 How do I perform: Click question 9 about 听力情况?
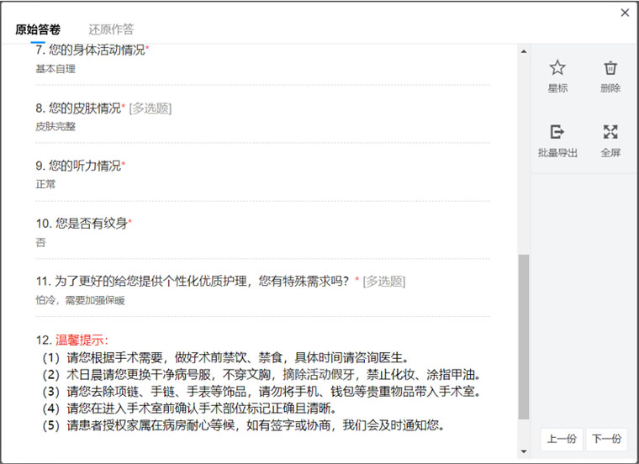81,166
